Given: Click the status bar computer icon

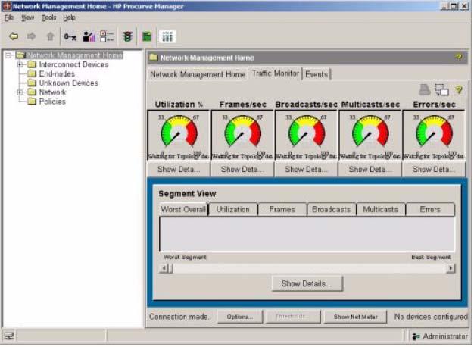Looking at the screenshot, I should 9,336.
